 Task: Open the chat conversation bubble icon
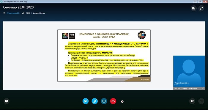[x=6, y=101]
